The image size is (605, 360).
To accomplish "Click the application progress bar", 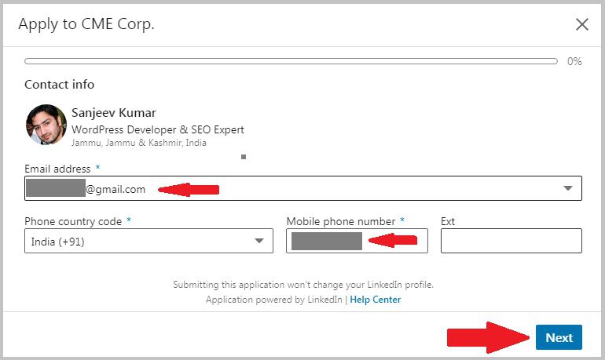I will pyautogui.click(x=291, y=61).
